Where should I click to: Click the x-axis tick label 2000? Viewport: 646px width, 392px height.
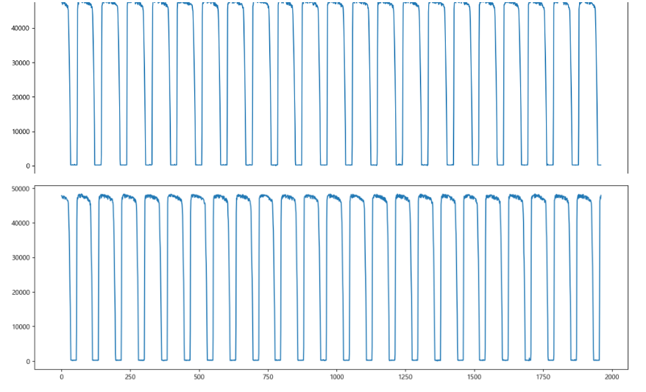point(612,377)
